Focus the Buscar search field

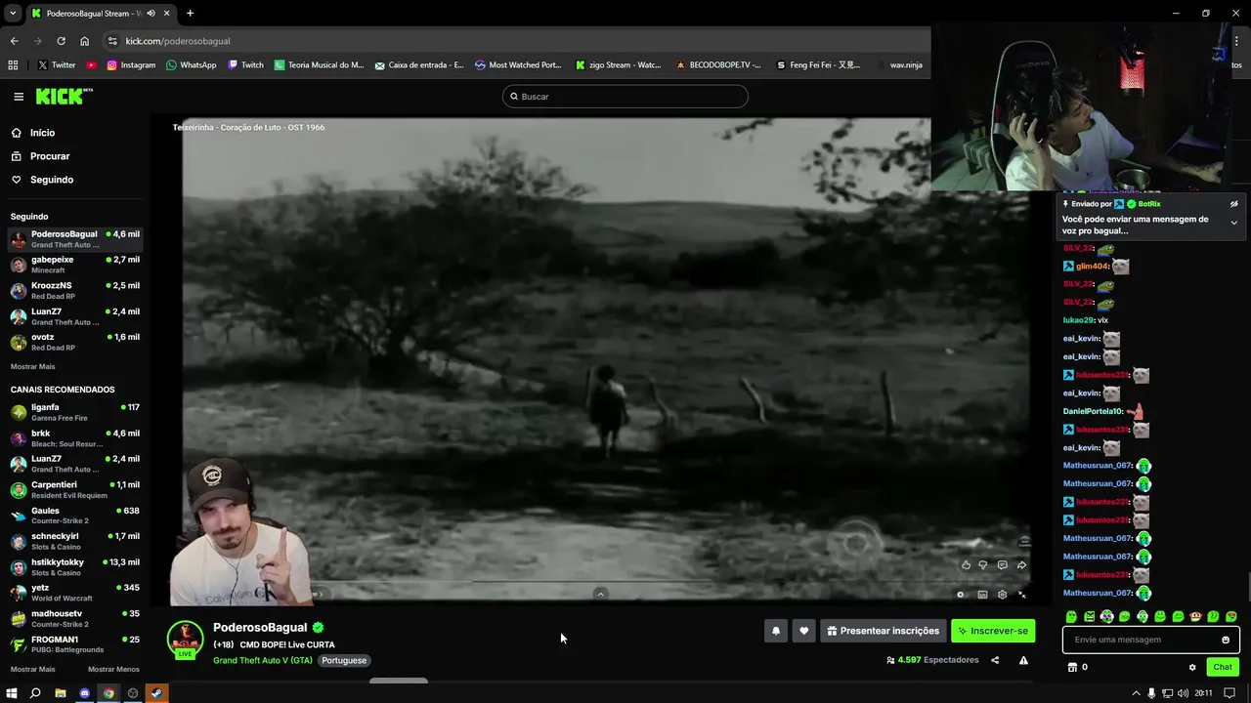coord(625,96)
